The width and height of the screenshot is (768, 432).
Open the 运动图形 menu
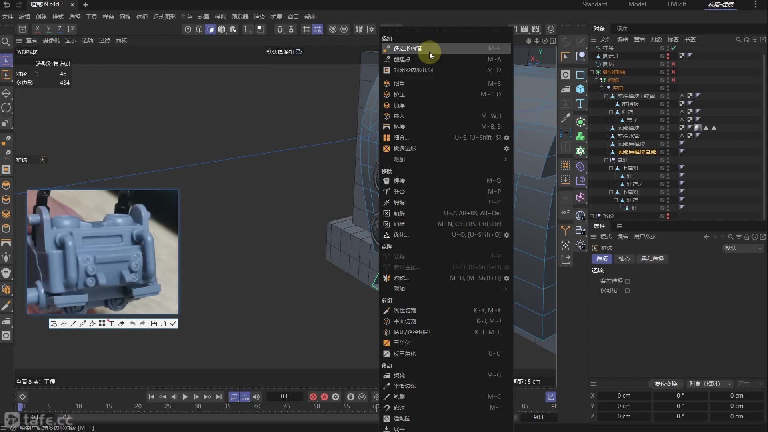164,17
